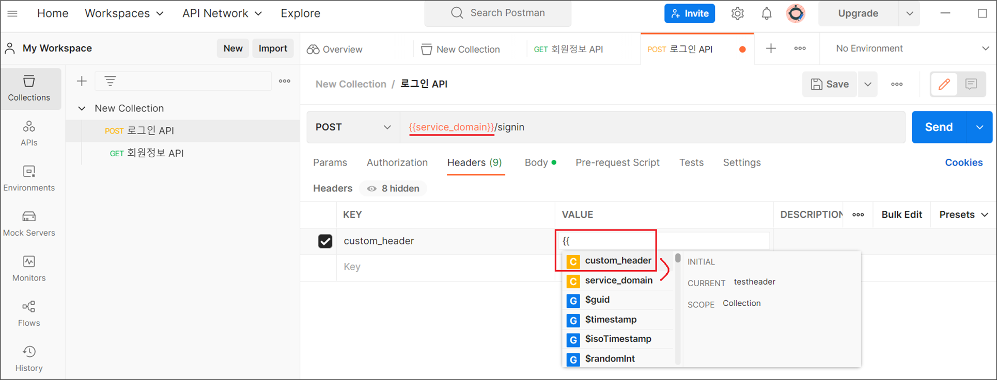Viewport: 997px width, 380px height.
Task: Select POST 로그인 API in tree
Action: (x=182, y=131)
